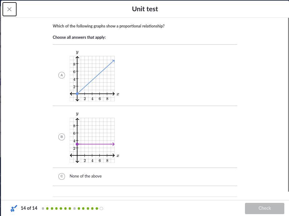Click the last empty progress dot
Viewport: 289px width, 216px height.
click(101, 208)
